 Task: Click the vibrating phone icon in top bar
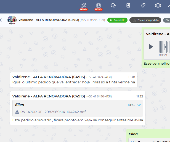(x=158, y=5)
